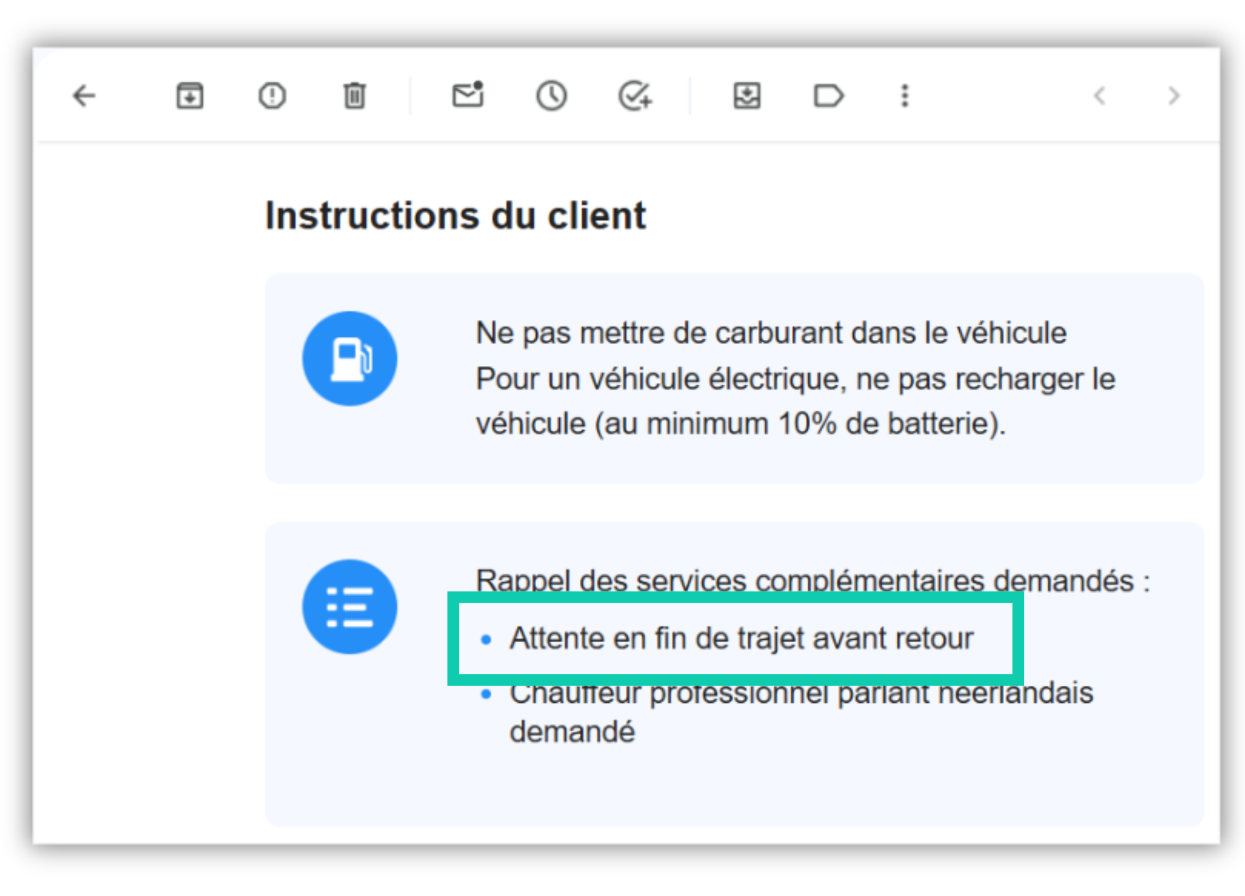Select the 'Instructions du client' heading

455,216
